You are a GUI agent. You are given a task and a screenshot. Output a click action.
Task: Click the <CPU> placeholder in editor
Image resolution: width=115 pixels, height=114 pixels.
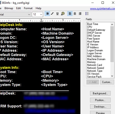(x=47, y=76)
